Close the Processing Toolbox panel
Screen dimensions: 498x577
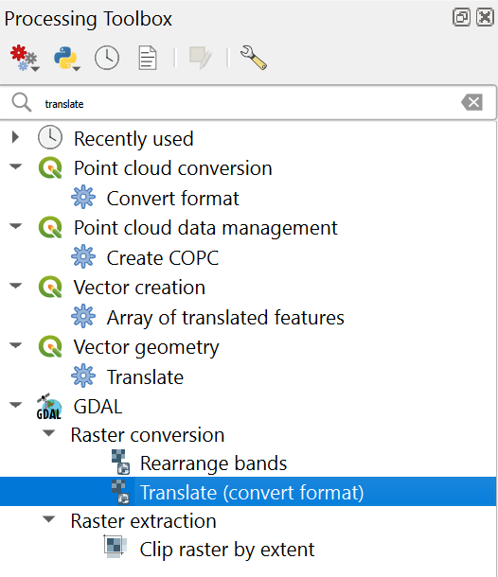pos(485,17)
